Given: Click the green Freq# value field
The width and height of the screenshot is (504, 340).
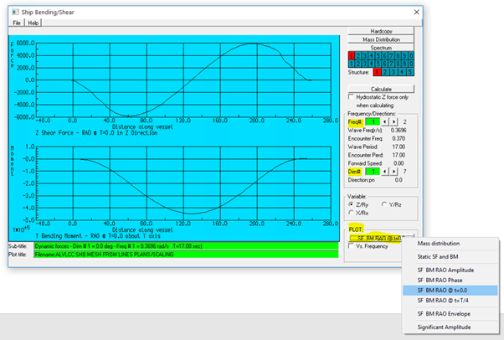Looking at the screenshot, I should pos(374,122).
